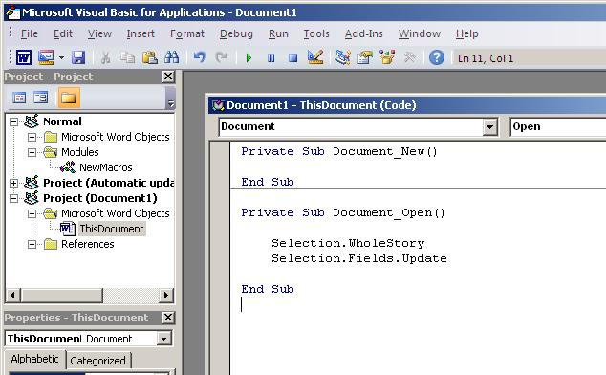
Task: Switch to the Categorized tab
Action: [97, 361]
